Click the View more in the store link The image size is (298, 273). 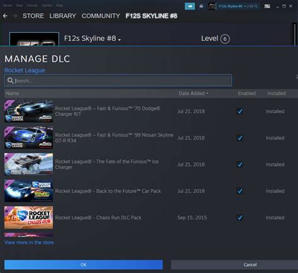[29, 242]
